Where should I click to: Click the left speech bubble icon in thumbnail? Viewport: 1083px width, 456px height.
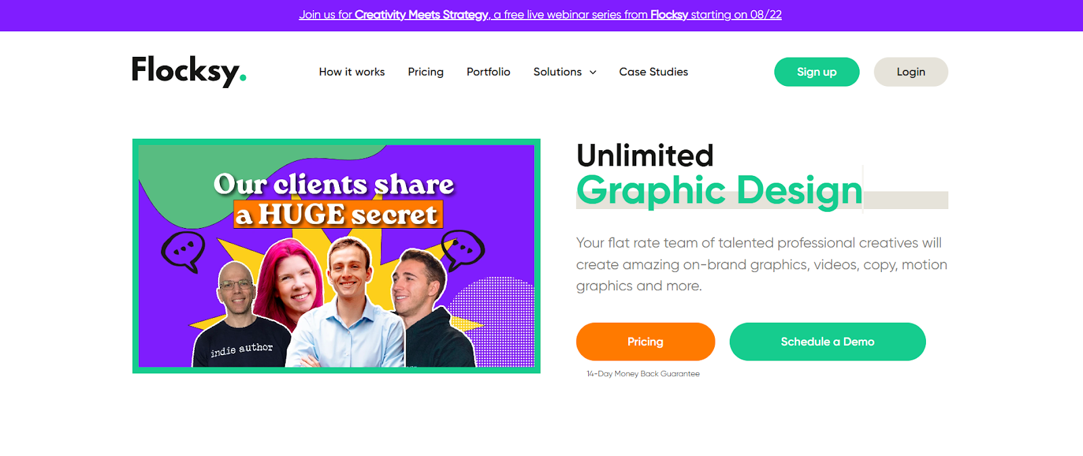coord(183,252)
